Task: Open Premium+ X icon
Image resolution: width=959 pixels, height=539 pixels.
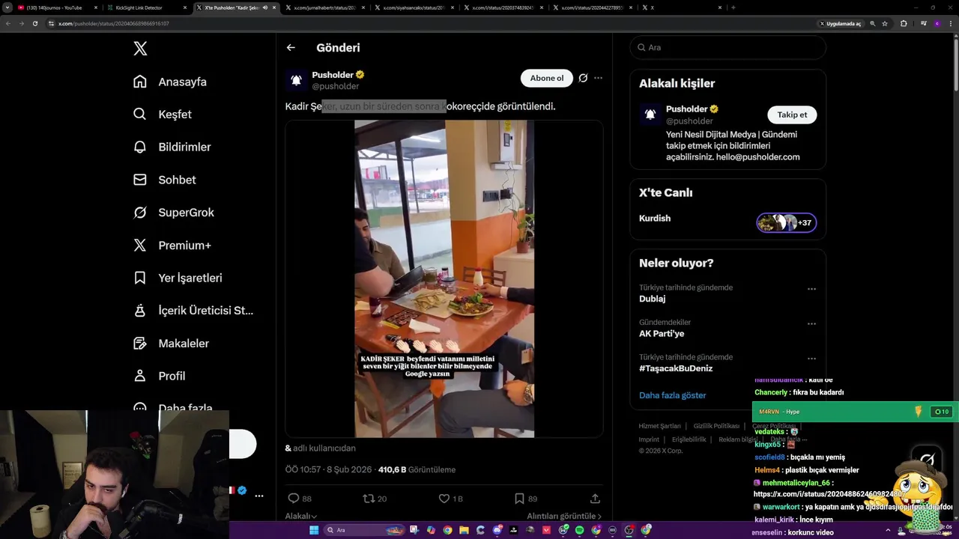Action: (x=140, y=245)
